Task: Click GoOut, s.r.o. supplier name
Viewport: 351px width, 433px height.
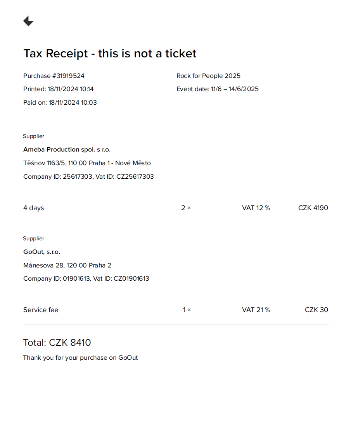Action: pyautogui.click(x=42, y=252)
